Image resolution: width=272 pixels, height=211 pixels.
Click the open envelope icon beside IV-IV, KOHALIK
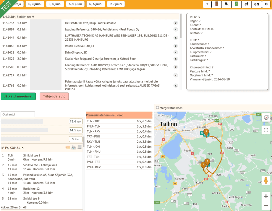click(x=74, y=147)
